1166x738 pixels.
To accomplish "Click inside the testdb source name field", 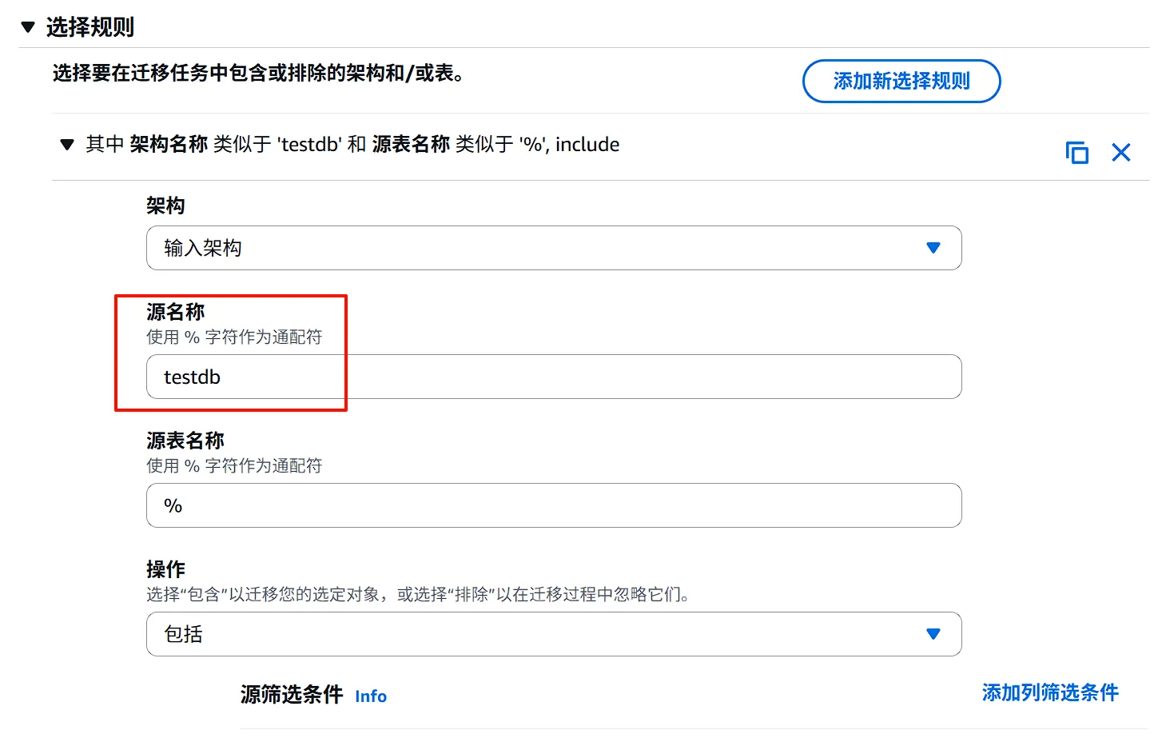I will click(553, 377).
